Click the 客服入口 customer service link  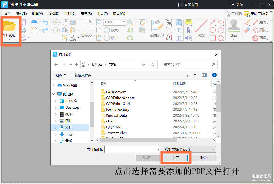[188, 5]
